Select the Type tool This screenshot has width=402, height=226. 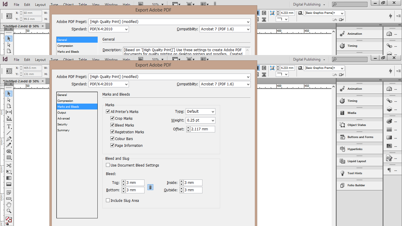tap(9, 127)
